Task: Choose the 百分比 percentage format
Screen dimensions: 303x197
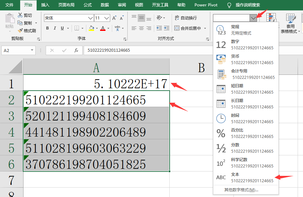Action: [246, 133]
